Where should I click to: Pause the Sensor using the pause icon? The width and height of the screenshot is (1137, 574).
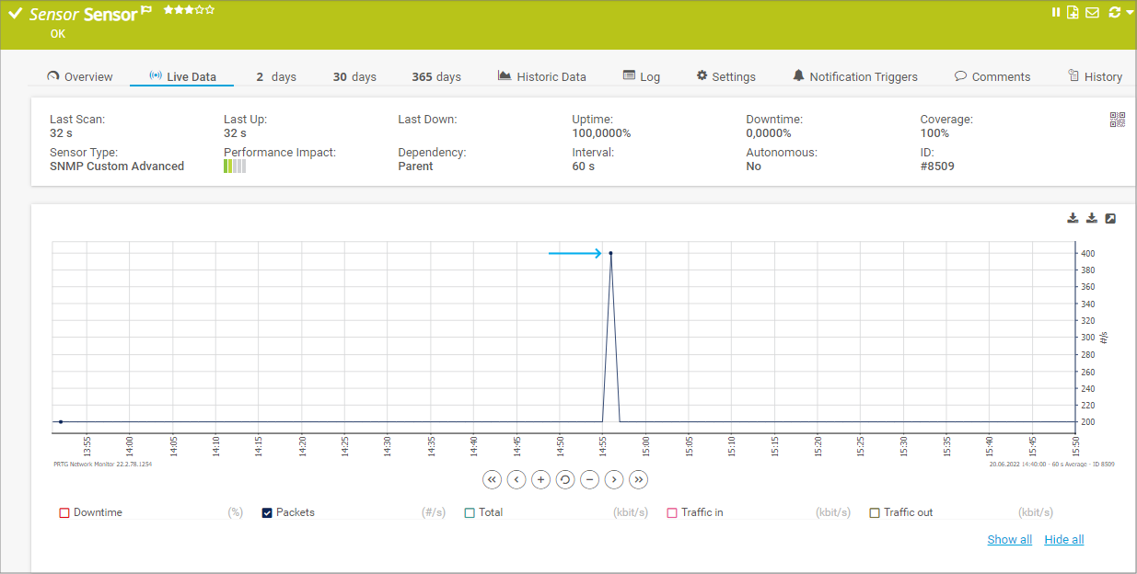tap(1055, 12)
